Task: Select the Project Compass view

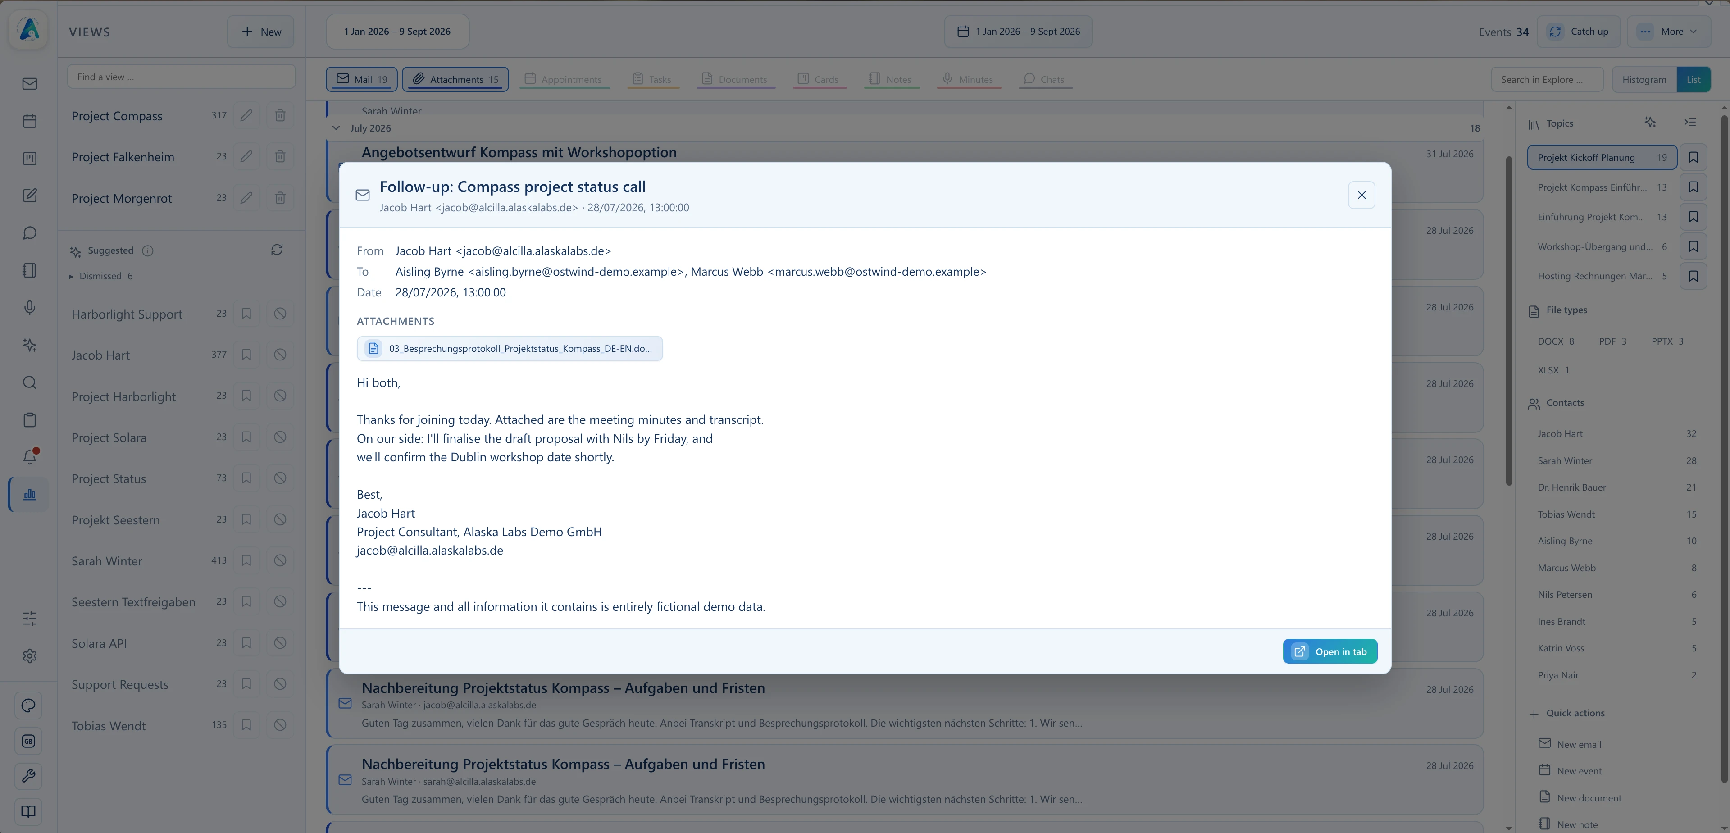Action: tap(117, 115)
